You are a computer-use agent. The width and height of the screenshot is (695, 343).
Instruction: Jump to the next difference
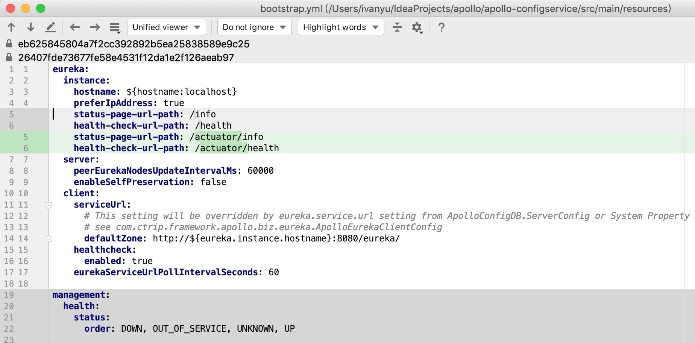point(30,27)
